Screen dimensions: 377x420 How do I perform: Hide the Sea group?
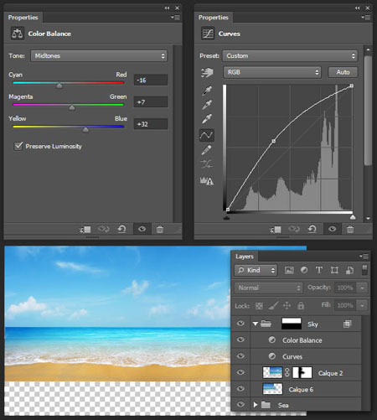240,405
